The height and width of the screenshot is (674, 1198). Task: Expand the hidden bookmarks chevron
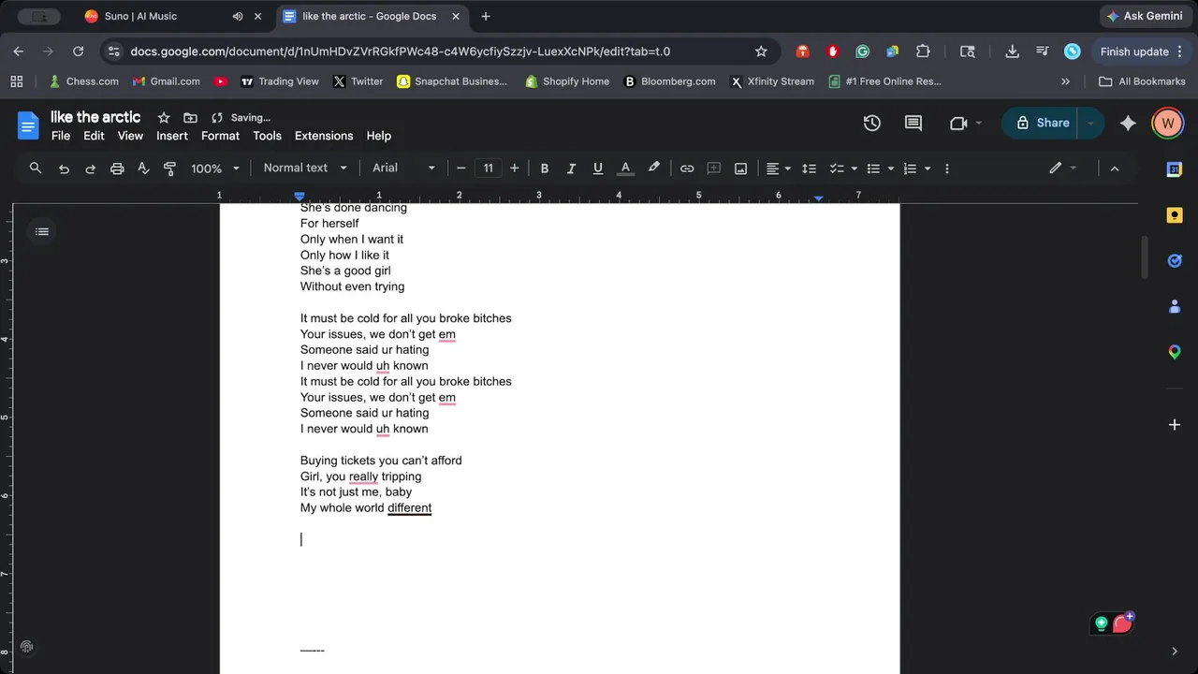click(1065, 81)
